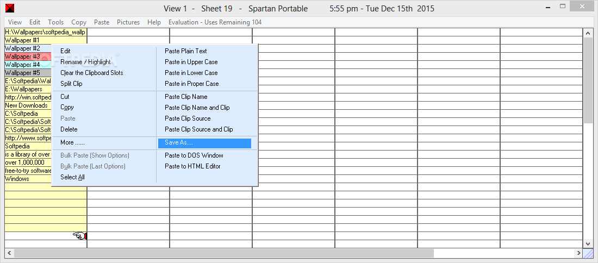Click the horizontal scrollbar left arrow

[9, 253]
